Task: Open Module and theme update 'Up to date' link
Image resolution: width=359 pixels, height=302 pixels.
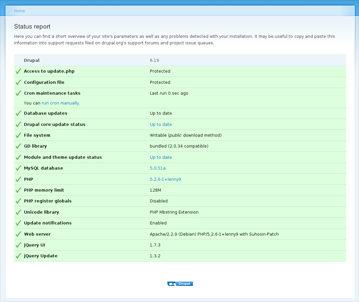Action: (x=160, y=157)
